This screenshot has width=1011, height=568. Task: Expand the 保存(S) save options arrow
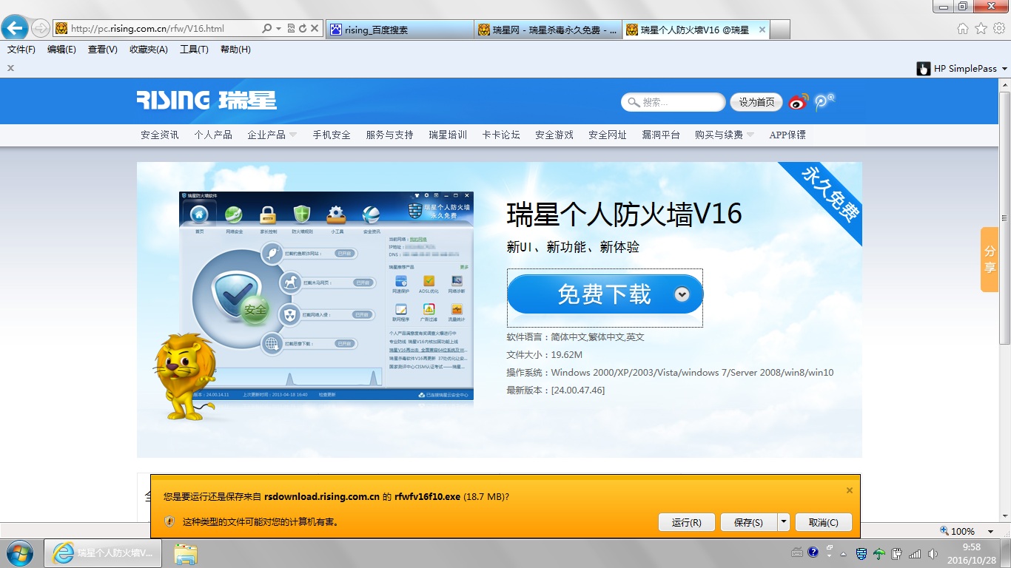click(x=784, y=522)
